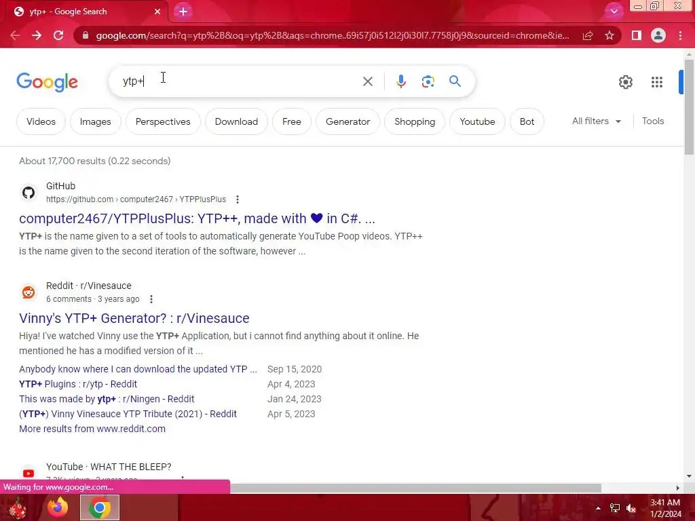This screenshot has width=695, height=521.
Task: Focus the browser address bar
Action: pyautogui.click(x=333, y=35)
